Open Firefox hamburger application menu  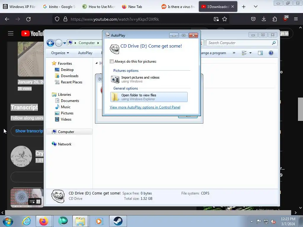click(x=296, y=19)
